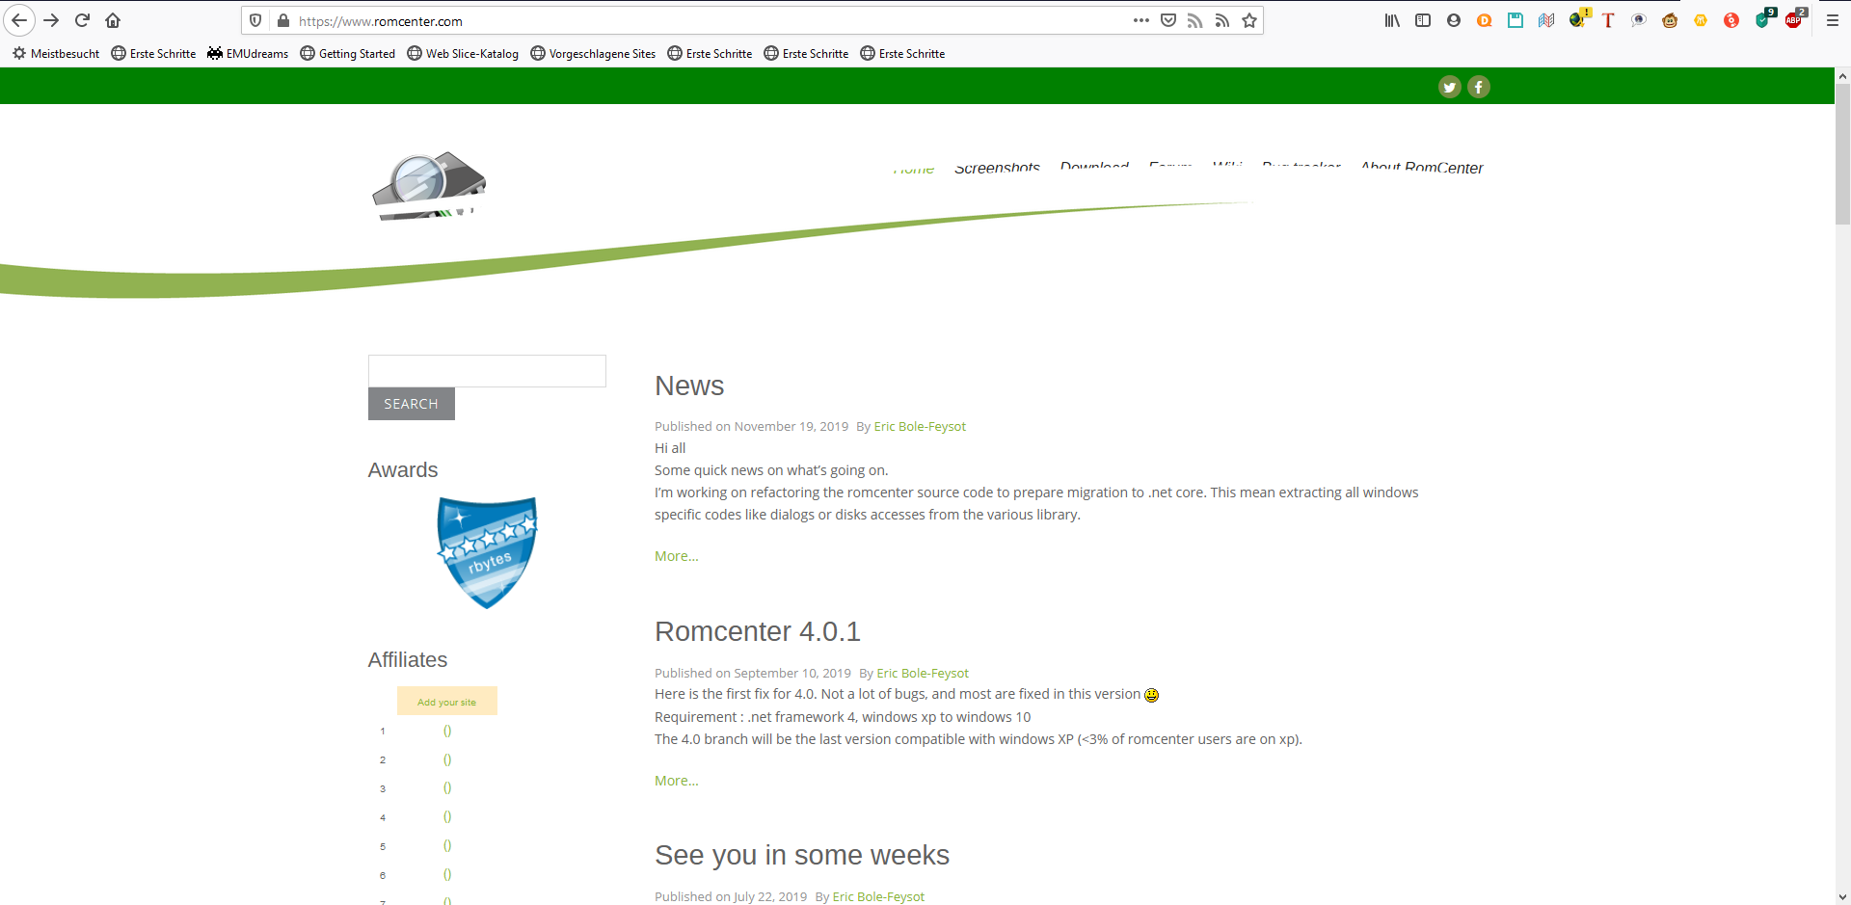Click the site search text box
Image resolution: width=1851 pixels, height=905 pixels.
(487, 371)
